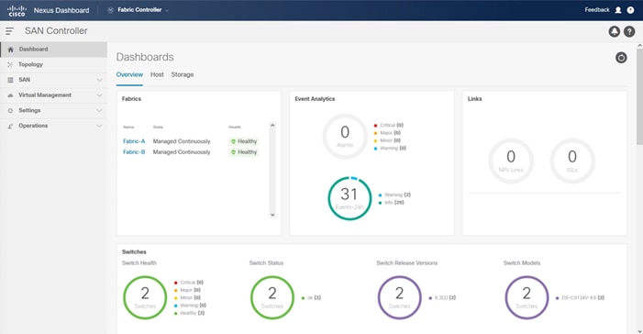
Task: Click the Cisco logo
Action: pyautogui.click(x=17, y=10)
